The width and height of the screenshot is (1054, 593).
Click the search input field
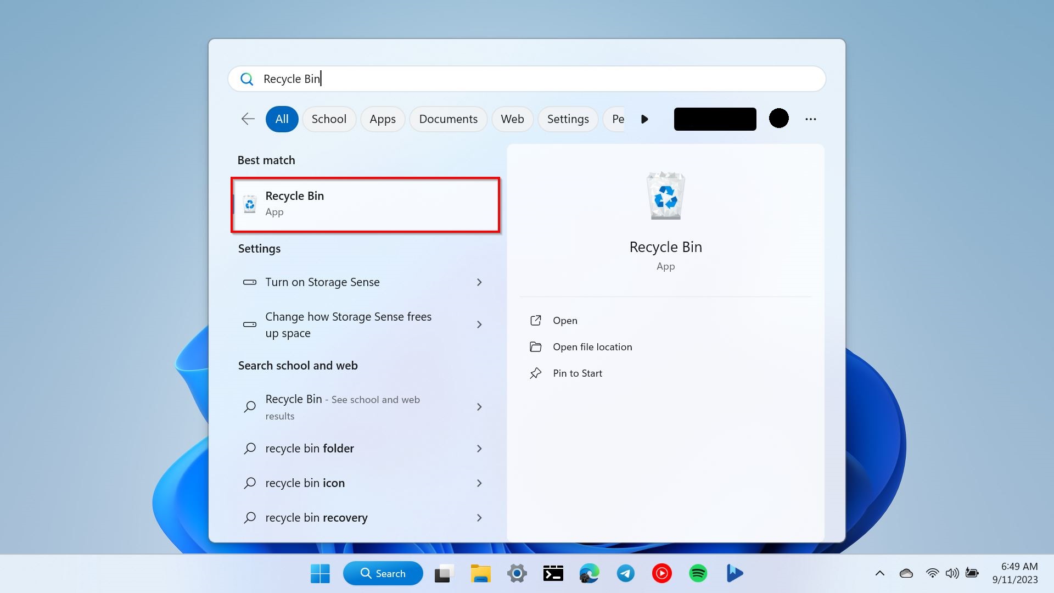tap(527, 78)
